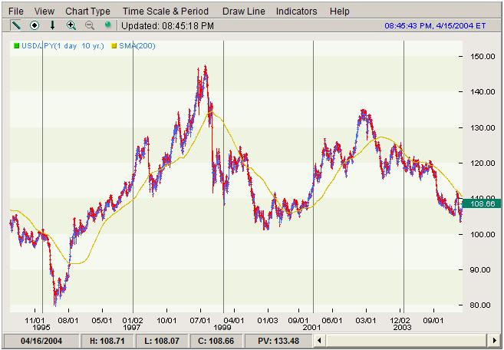Click the Updated: 08:45:18 PM text
Screen dimensions: 504x350
[x=167, y=26]
